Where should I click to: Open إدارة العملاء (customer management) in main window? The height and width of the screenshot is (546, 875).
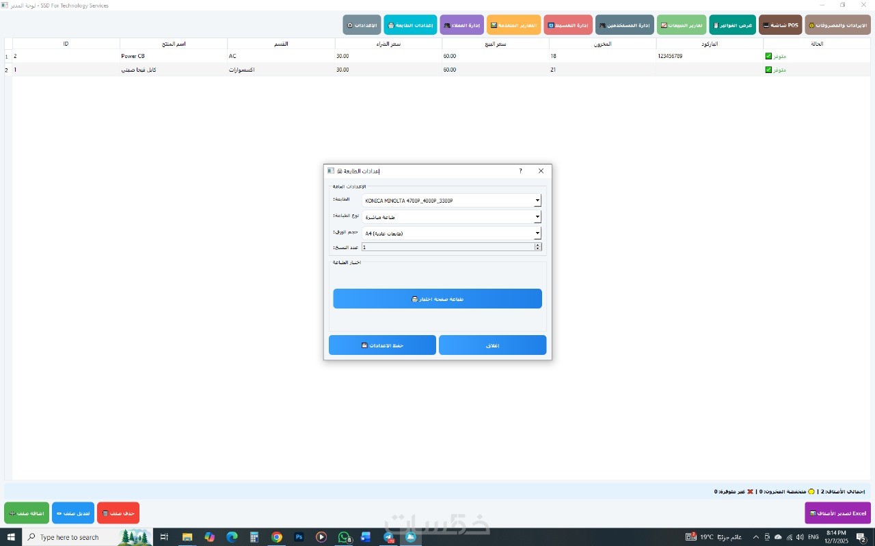click(461, 25)
